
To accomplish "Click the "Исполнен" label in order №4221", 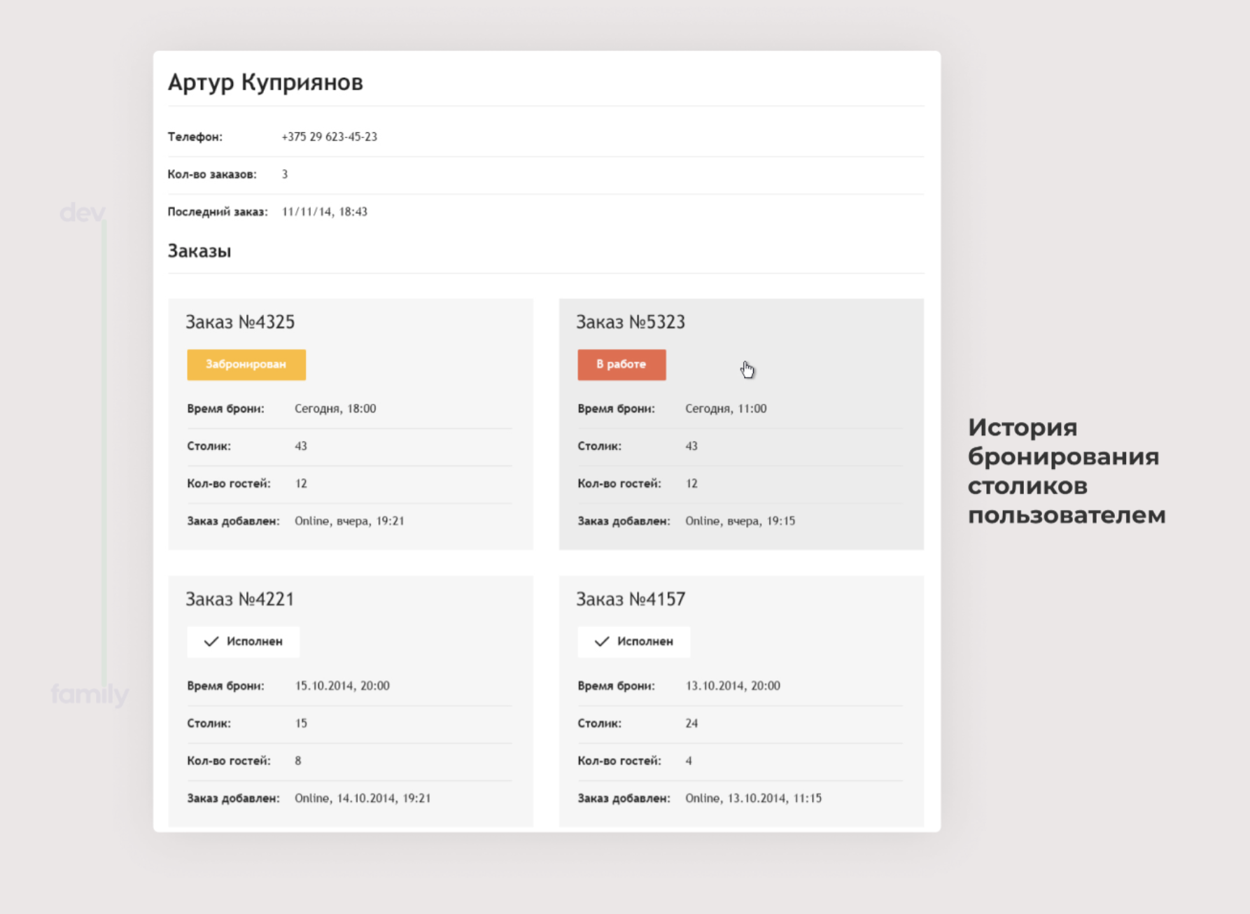I will point(254,641).
